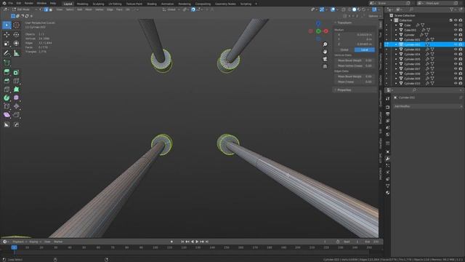Select the Smooth tool
The width and height of the screenshot is (465, 262).
click(x=16, y=98)
